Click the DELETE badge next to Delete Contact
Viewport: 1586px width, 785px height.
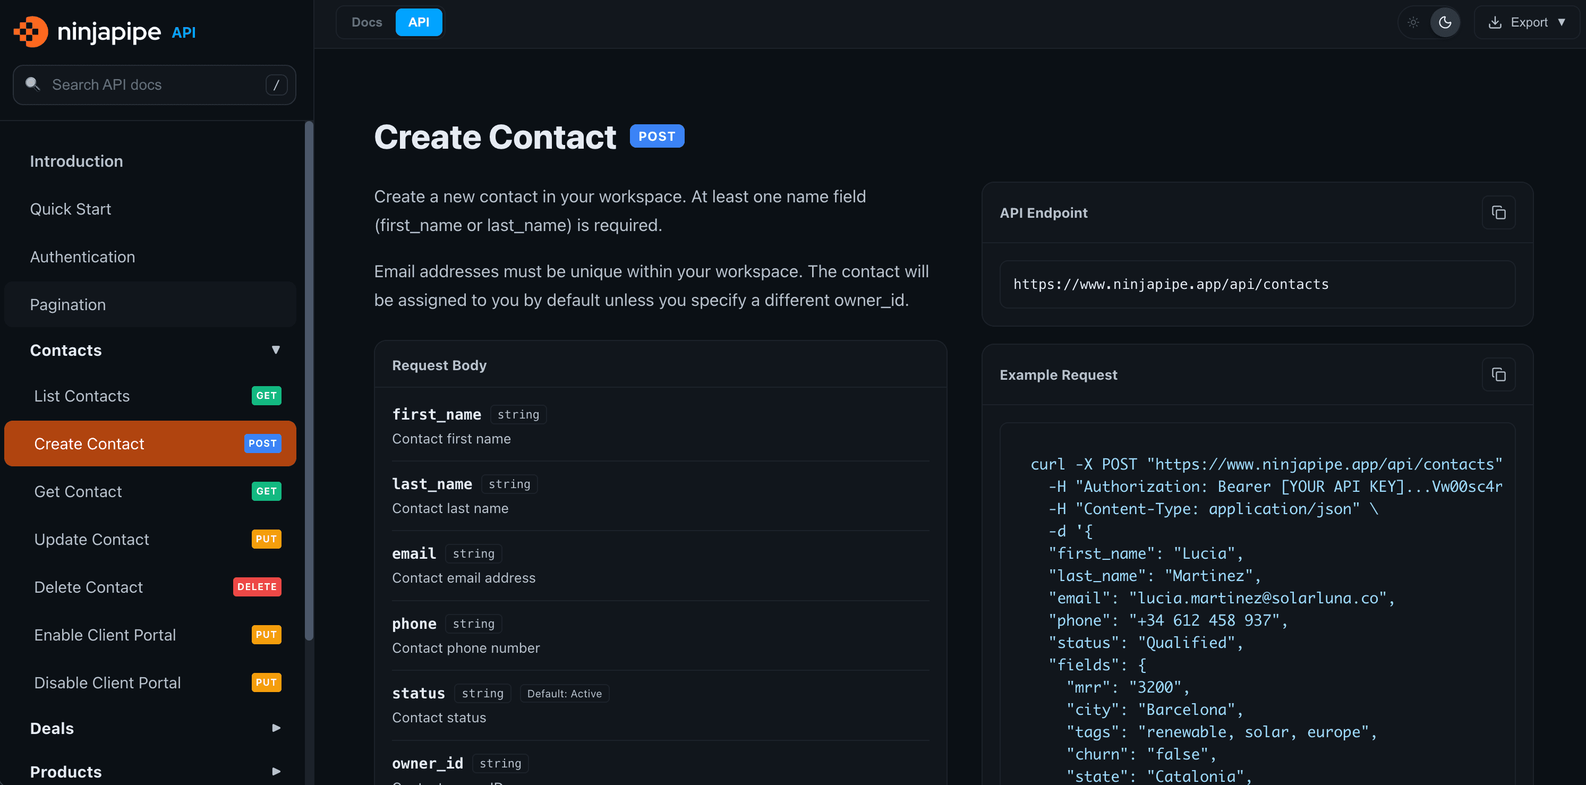pyautogui.click(x=257, y=587)
